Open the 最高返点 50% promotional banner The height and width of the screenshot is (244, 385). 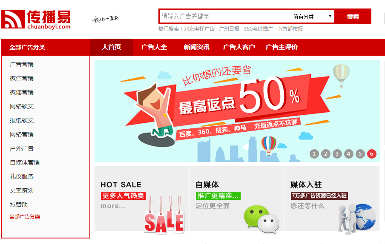tap(237, 111)
